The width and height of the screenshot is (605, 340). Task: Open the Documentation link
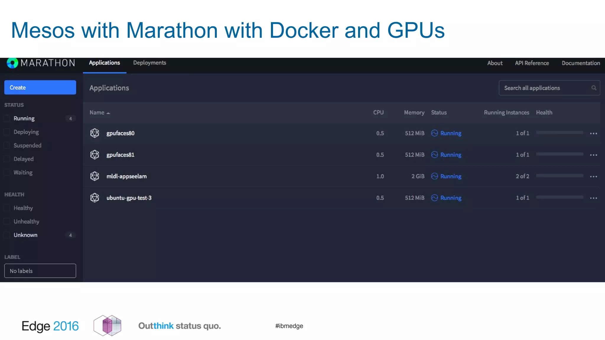point(581,63)
